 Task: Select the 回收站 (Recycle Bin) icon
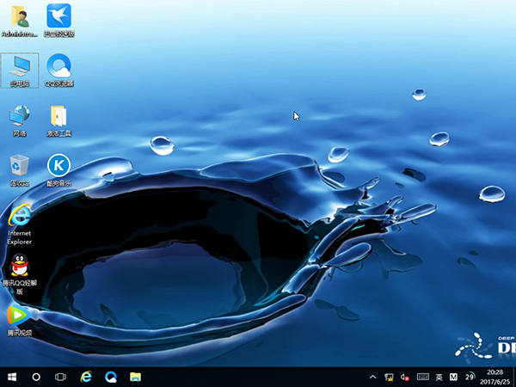click(x=19, y=167)
